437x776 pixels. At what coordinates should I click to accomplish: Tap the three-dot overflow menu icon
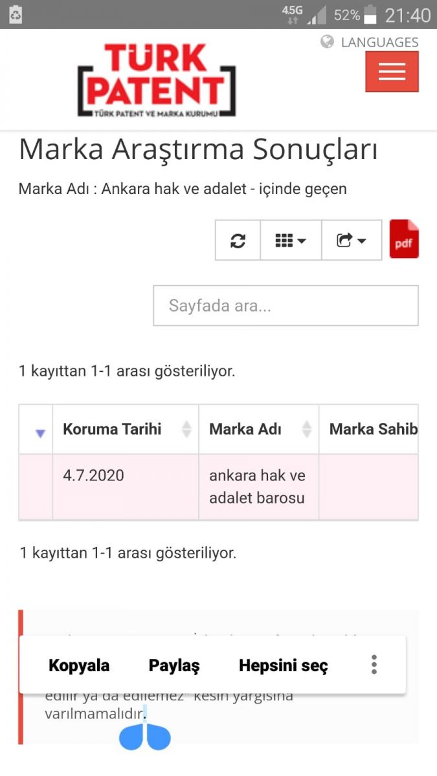pos(374,665)
